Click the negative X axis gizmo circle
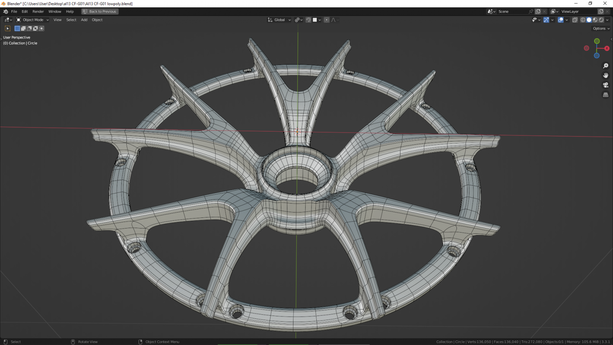Image resolution: width=613 pixels, height=345 pixels. (586, 48)
